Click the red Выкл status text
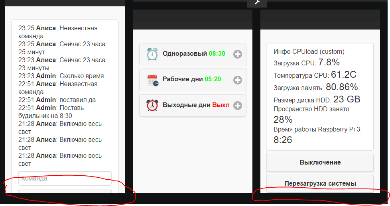The width and height of the screenshot is (390, 206). click(221, 105)
